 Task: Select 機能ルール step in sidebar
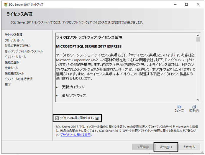point(11,68)
